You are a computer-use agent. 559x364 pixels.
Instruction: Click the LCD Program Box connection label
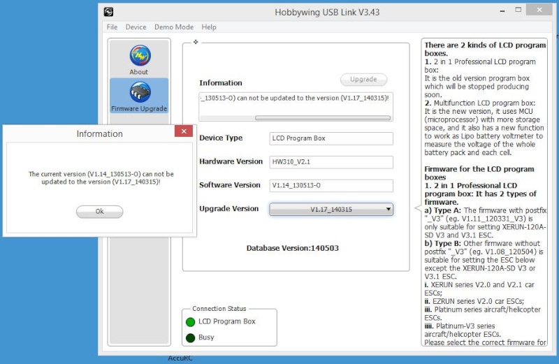point(227,321)
